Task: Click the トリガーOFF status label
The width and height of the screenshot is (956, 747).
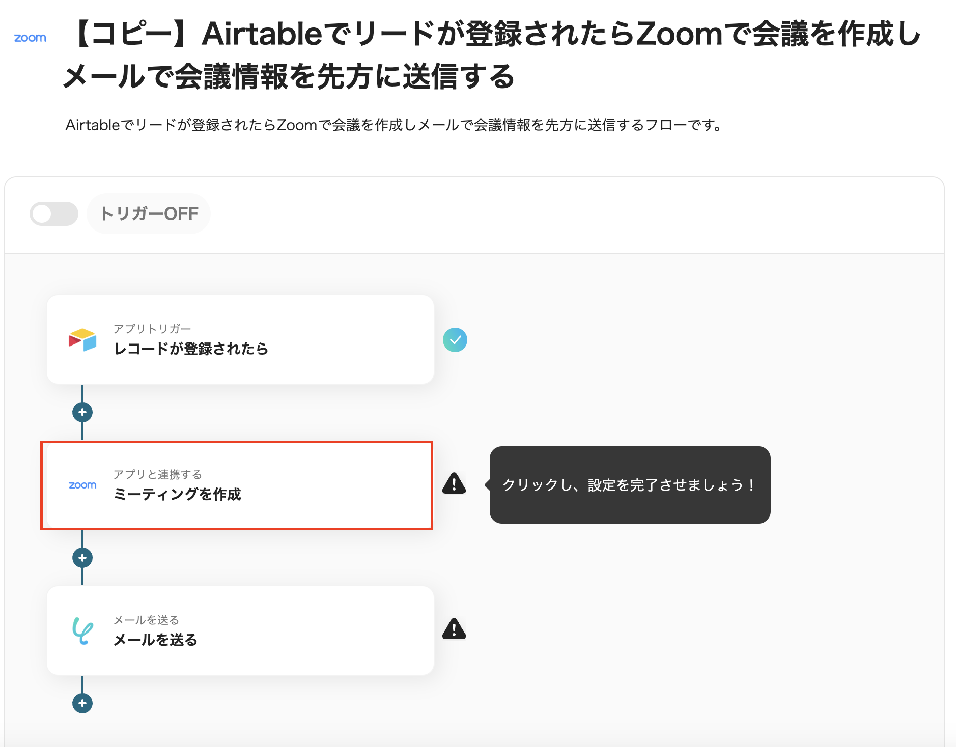Action: coord(149,214)
